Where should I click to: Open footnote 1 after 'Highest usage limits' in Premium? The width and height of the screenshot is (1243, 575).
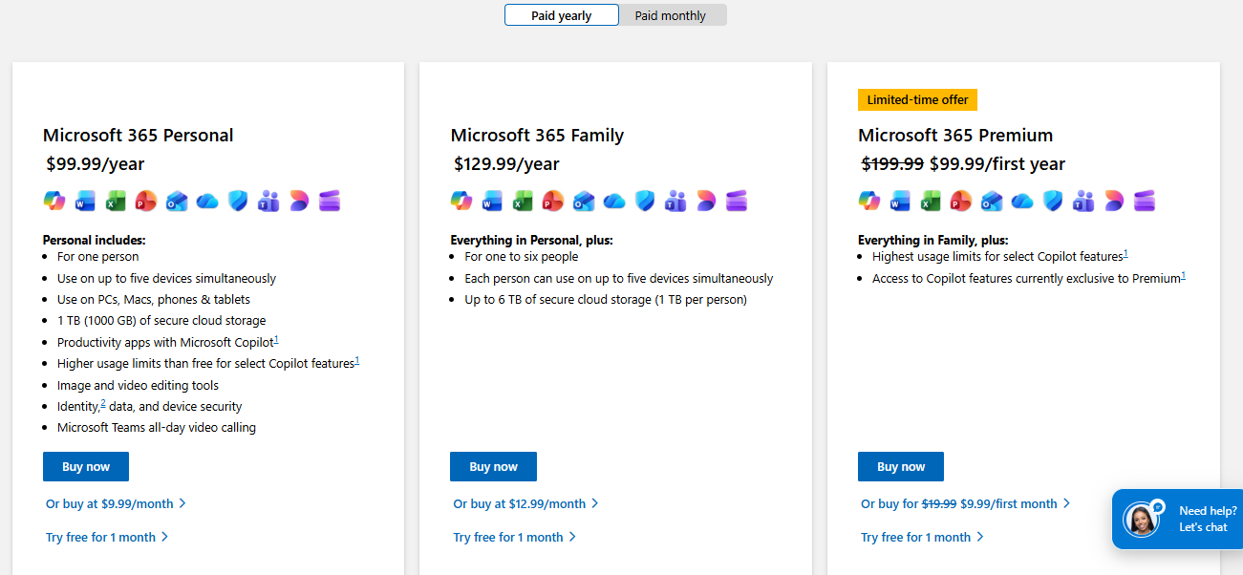1125,253
